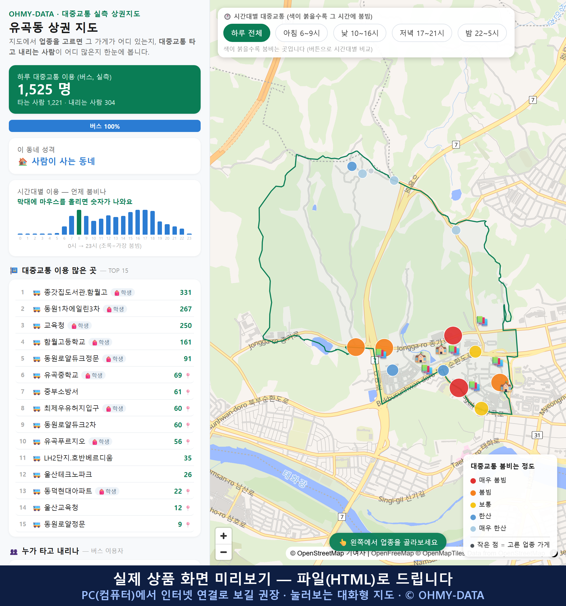The height and width of the screenshot is (606, 566).
Task: Click the 붐빔 orange legend swatch
Action: (x=473, y=493)
